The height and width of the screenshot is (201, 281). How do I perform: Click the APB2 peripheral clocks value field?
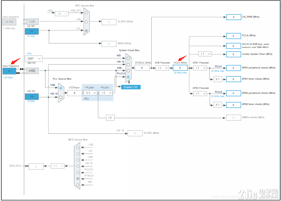click(234, 93)
